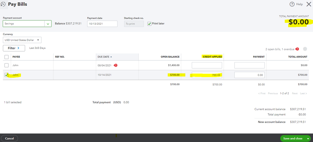Click Payment field for the $1,400.00 bill

pyautogui.click(x=249, y=65)
